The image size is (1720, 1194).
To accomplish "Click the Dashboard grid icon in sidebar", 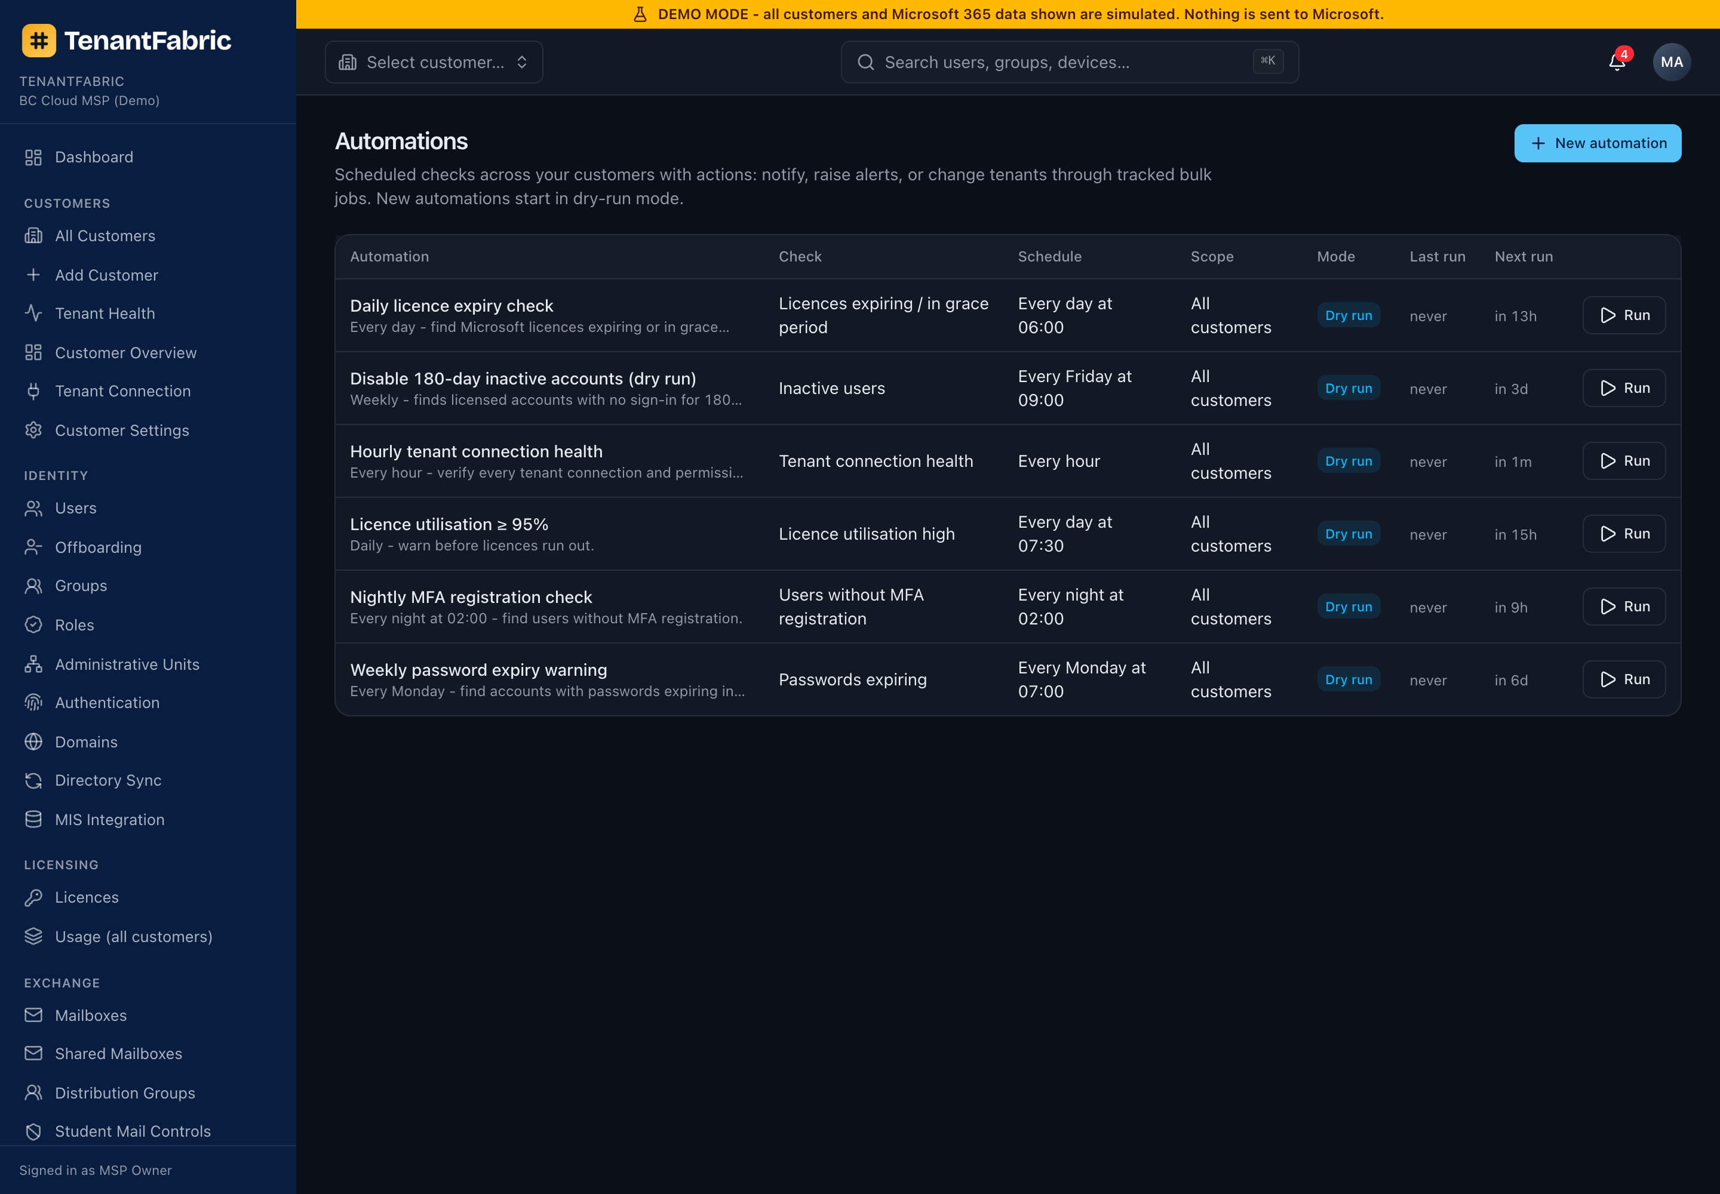I will pyautogui.click(x=33, y=157).
